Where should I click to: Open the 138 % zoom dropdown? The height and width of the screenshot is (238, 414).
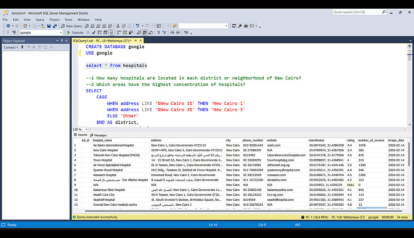pyautogui.click(x=86, y=129)
